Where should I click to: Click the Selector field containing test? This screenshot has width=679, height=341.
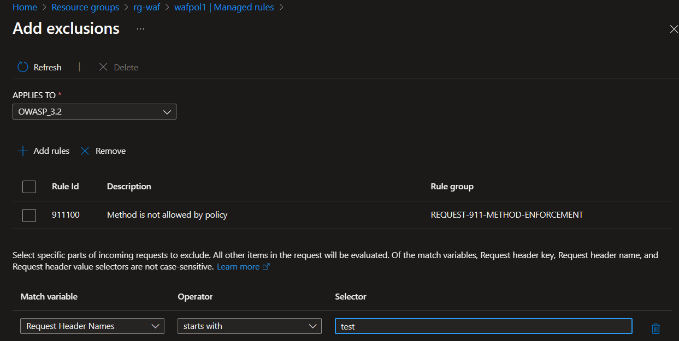point(483,326)
